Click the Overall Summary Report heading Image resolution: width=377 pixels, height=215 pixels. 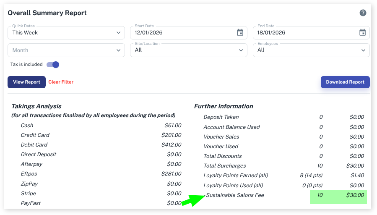[x=47, y=13]
